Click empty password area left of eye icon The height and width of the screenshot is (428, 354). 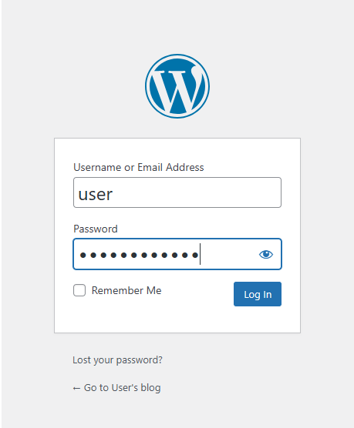[228, 254]
